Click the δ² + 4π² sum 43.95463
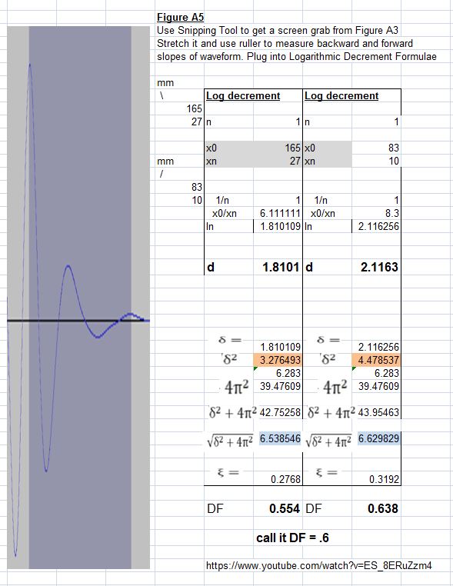 (378, 413)
